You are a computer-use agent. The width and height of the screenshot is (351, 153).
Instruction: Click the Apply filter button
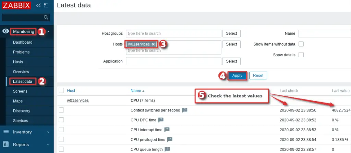tap(237, 76)
